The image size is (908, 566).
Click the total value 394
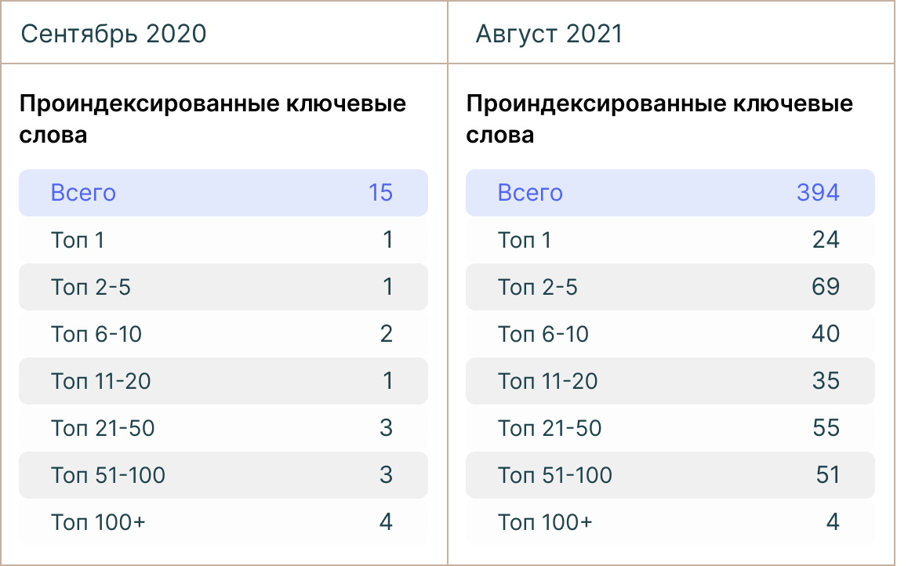(818, 193)
